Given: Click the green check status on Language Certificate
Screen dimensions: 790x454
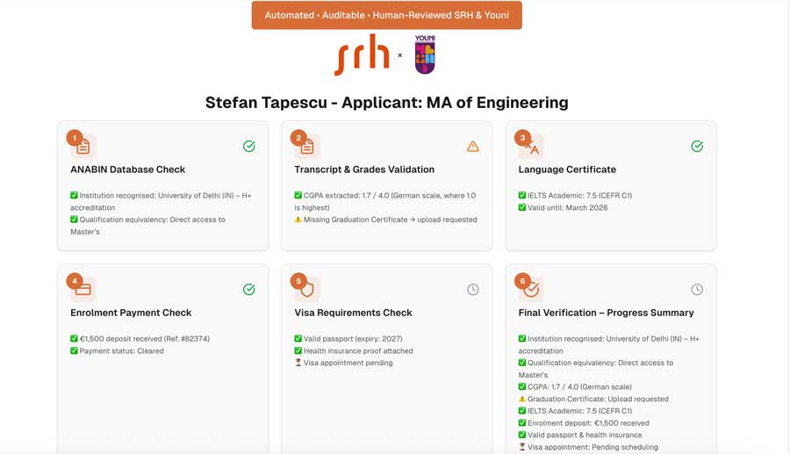Looking at the screenshot, I should [x=697, y=147].
